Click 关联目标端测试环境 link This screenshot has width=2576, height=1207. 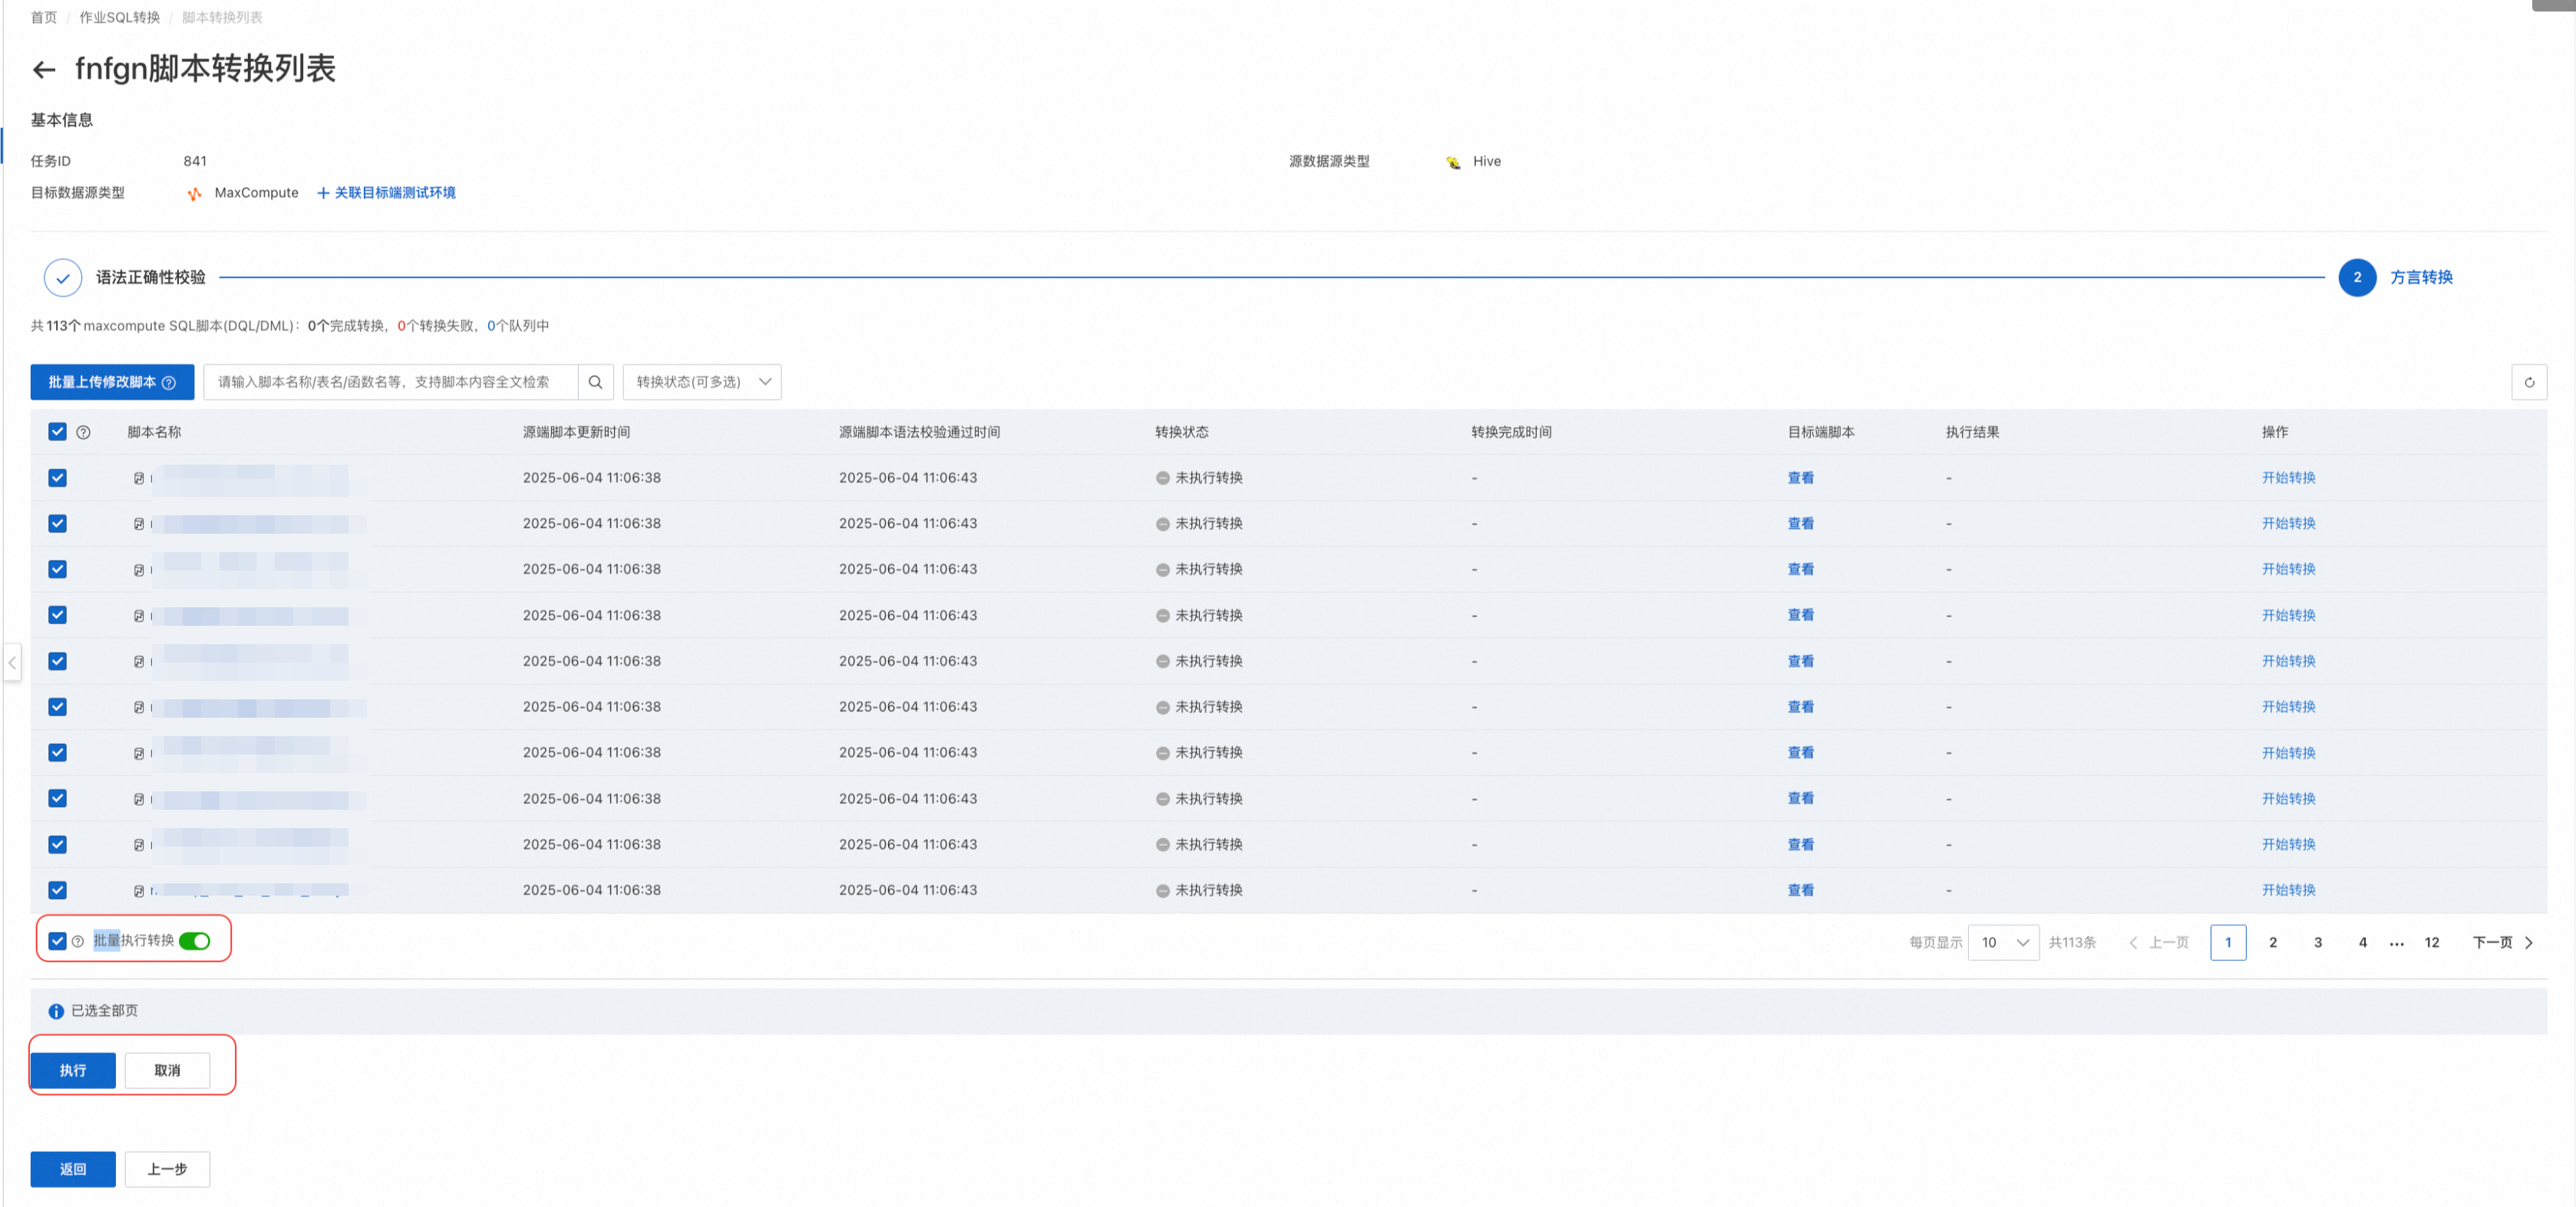click(x=386, y=192)
